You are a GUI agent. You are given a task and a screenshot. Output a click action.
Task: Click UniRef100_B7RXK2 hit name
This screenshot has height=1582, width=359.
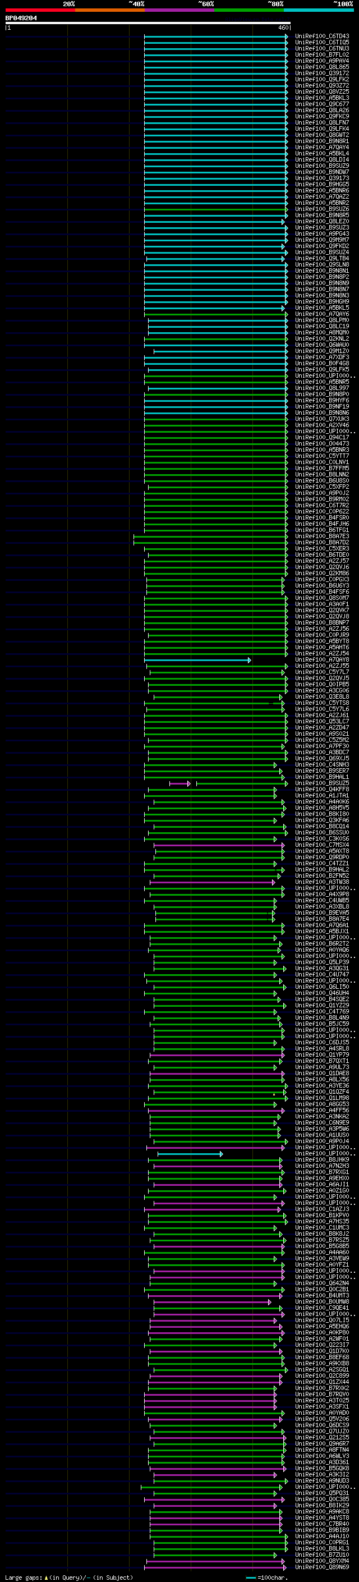coord(322,1388)
